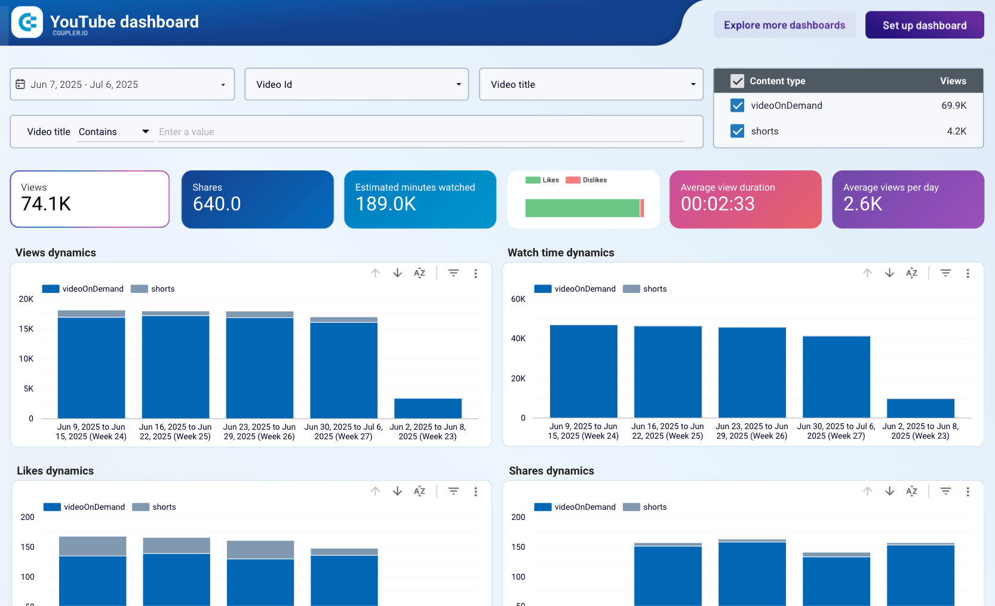Uncheck the videoOnDemand content type
The width and height of the screenshot is (995, 606).
[x=738, y=105]
